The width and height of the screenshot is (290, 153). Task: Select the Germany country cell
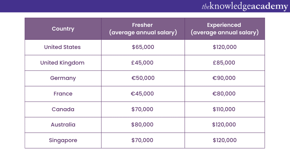(63, 78)
